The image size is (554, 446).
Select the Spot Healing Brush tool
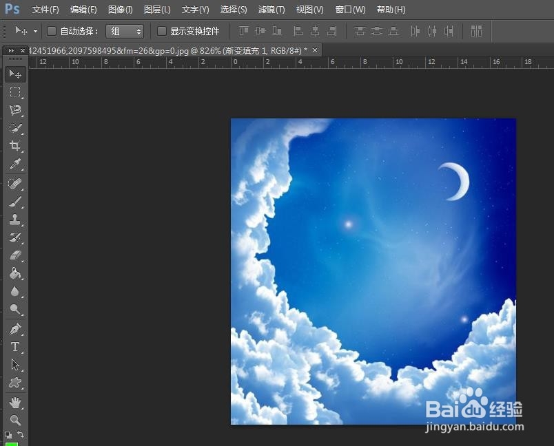pos(15,184)
